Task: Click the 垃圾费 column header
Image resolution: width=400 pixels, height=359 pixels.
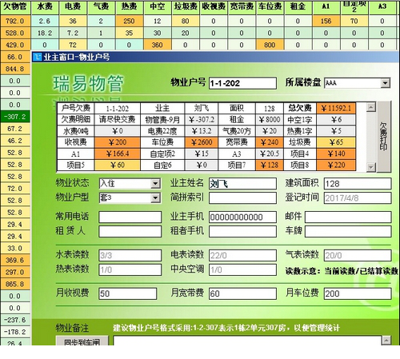Action: [x=186, y=7]
